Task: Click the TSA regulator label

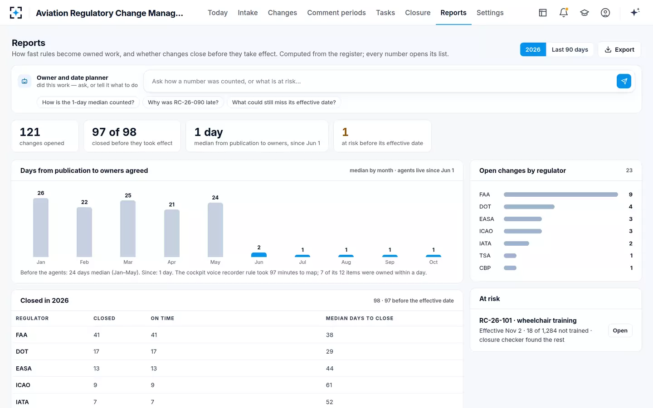Action: [x=485, y=256]
